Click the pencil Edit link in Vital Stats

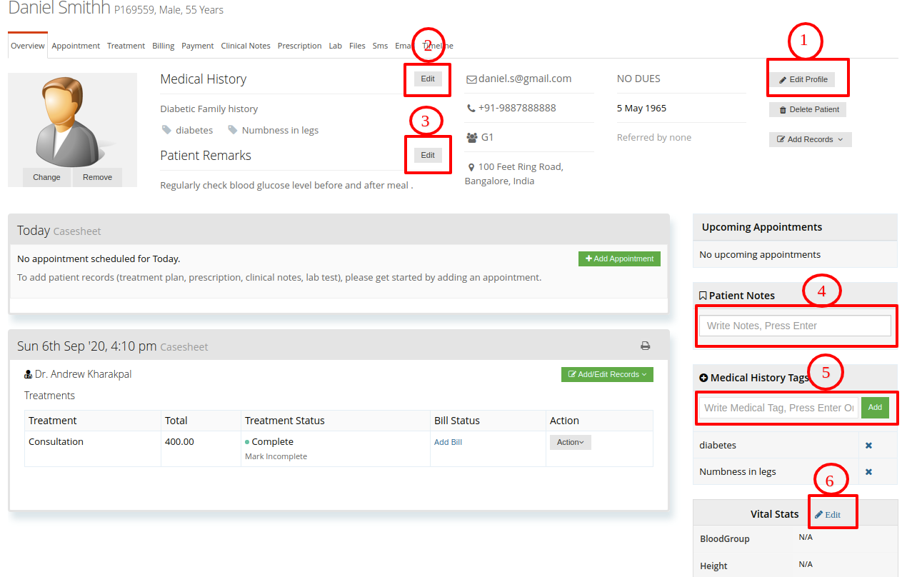tap(828, 515)
